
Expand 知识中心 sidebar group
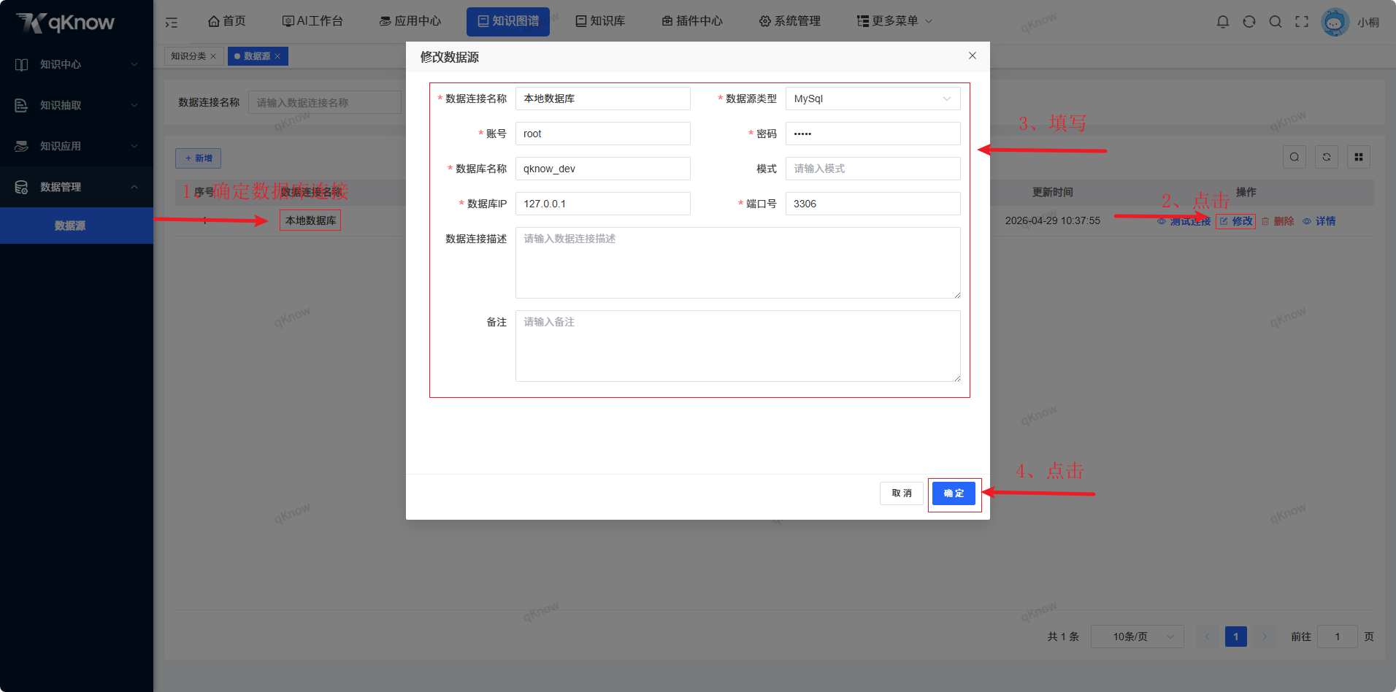click(77, 64)
